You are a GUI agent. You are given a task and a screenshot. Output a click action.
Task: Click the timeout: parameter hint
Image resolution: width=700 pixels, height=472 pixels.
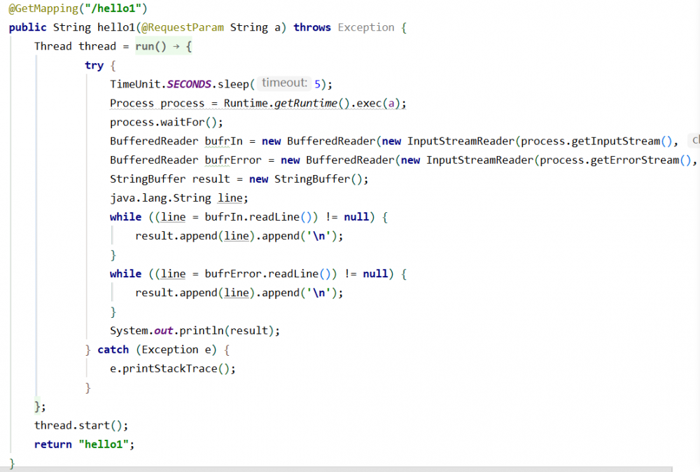click(284, 83)
